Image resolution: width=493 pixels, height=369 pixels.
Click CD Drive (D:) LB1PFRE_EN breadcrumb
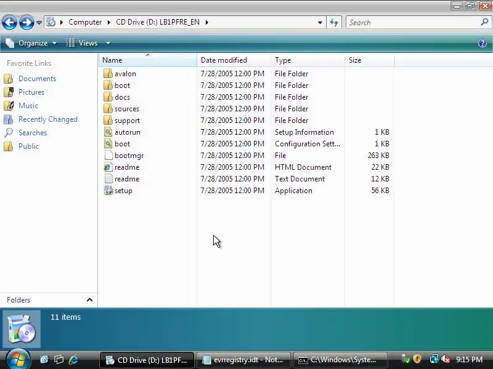(158, 22)
